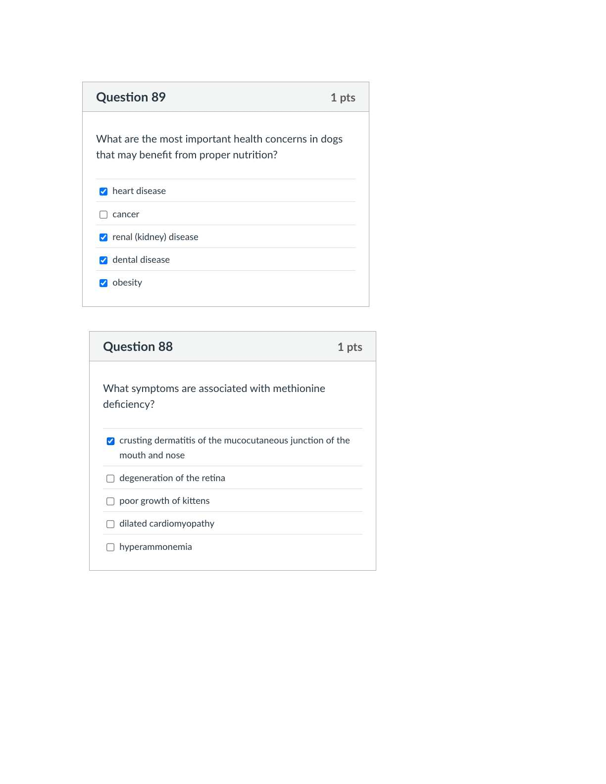Click the Question 89 heading

click(x=131, y=98)
